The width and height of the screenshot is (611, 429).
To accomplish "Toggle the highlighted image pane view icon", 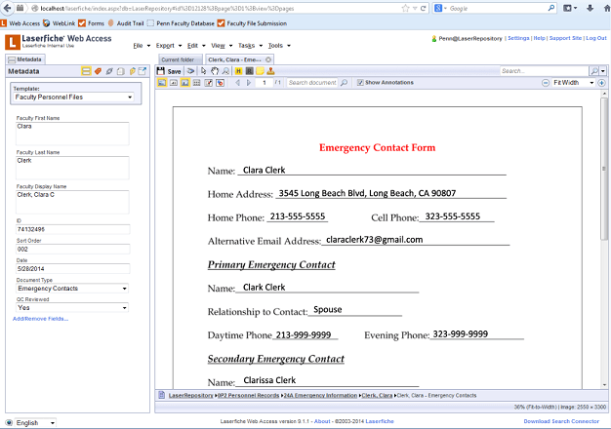I will coord(185,83).
